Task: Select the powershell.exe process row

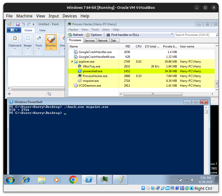Action: pos(141,71)
